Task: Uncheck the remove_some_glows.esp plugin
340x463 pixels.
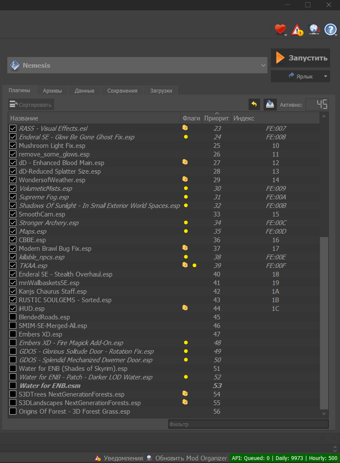Action: tap(13, 154)
